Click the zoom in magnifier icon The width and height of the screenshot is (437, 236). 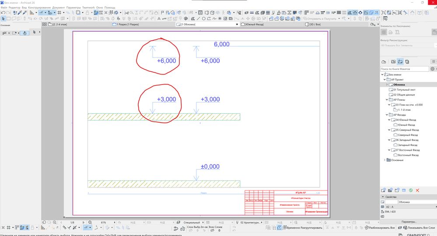(x=55, y=222)
